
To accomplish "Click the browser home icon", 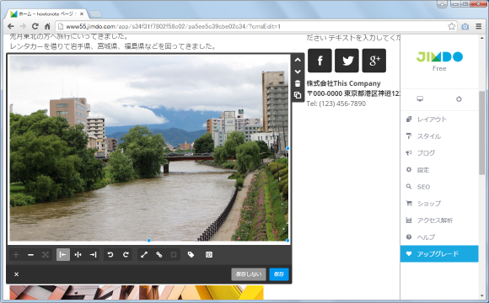I will pyautogui.click(x=47, y=26).
